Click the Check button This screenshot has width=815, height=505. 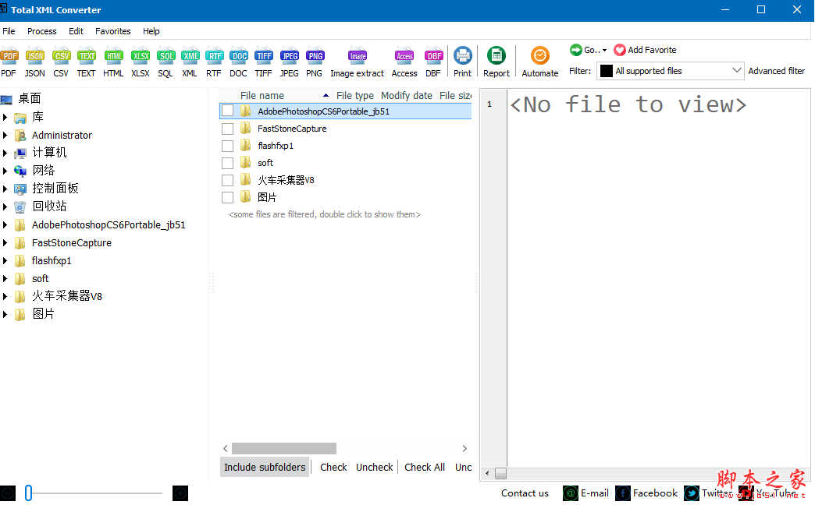[333, 467]
